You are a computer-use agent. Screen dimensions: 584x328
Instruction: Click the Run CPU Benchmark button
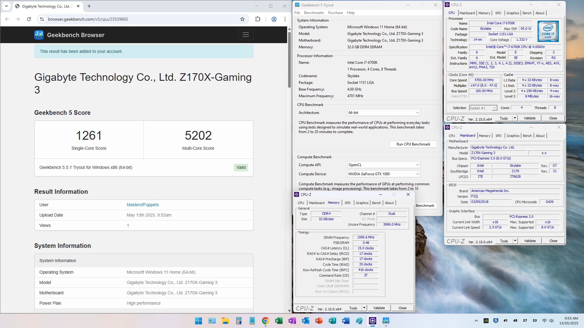[413, 144]
